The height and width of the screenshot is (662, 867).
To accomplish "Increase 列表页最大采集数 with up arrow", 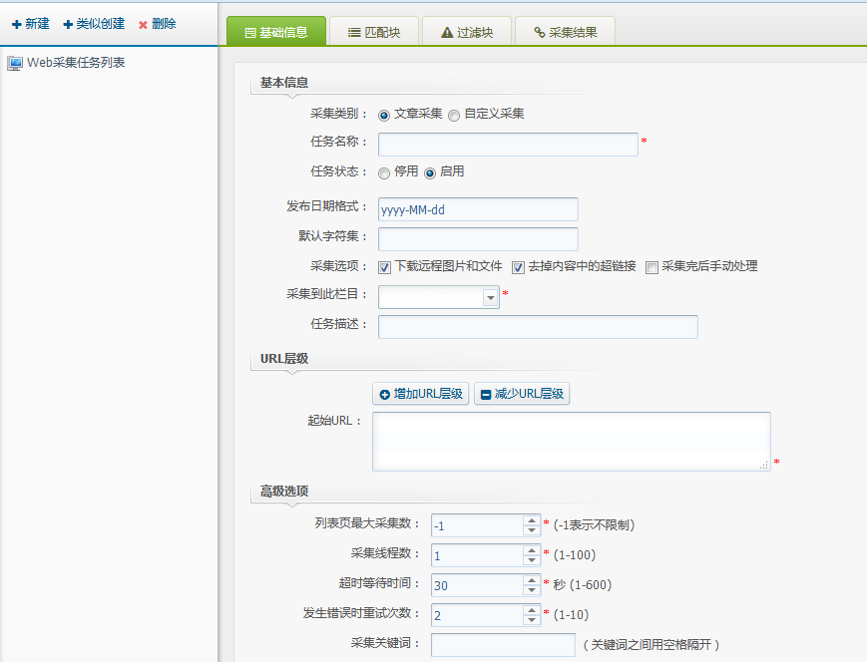I will (532, 520).
